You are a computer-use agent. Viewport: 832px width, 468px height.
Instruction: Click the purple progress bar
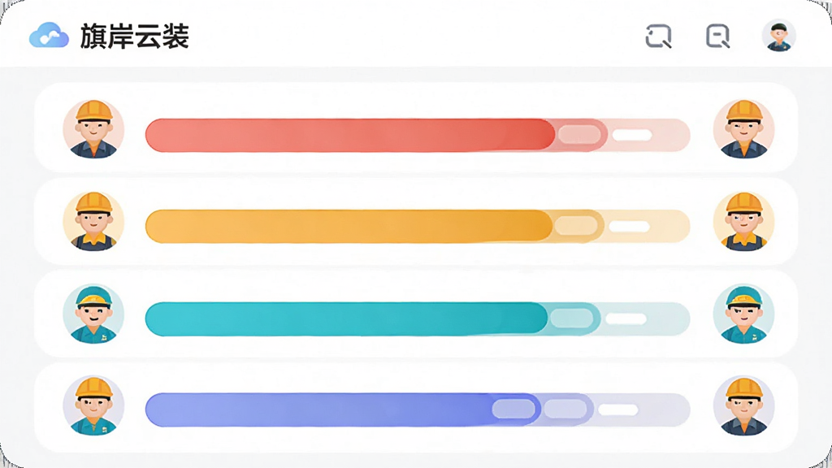pyautogui.click(x=418, y=409)
